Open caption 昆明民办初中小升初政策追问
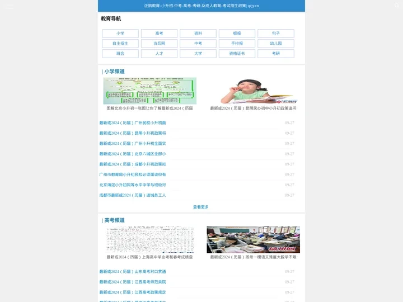 tap(253, 108)
